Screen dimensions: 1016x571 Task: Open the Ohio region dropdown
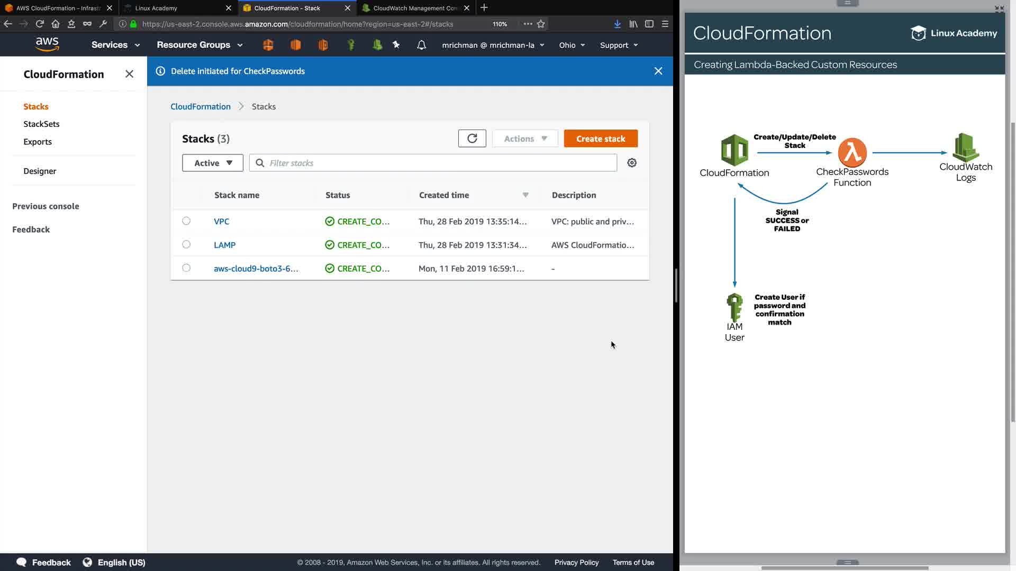click(x=571, y=45)
